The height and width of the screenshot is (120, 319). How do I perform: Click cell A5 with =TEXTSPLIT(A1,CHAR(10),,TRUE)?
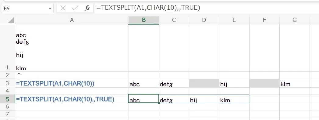coord(72,99)
